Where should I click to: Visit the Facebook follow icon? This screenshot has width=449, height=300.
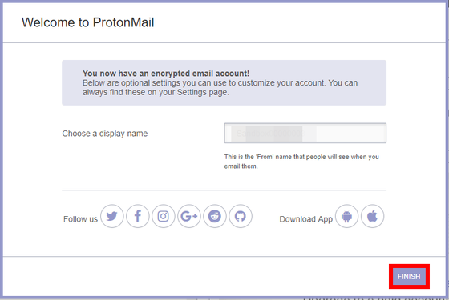(138, 216)
